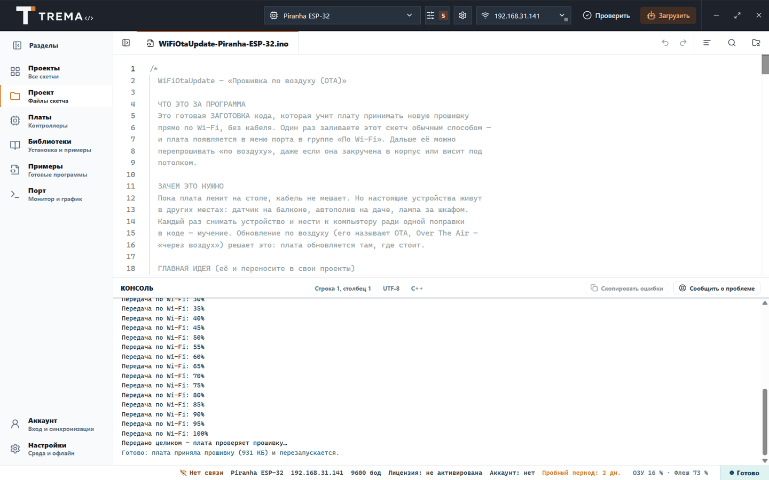Open the sketch folder icon
The image size is (769, 480).
(756, 43)
